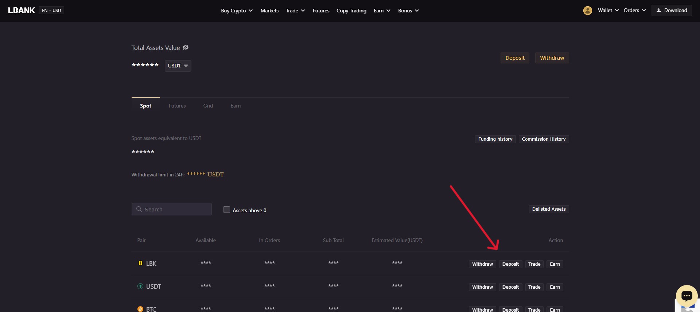Withdraw USDT from the asset row

click(482, 287)
